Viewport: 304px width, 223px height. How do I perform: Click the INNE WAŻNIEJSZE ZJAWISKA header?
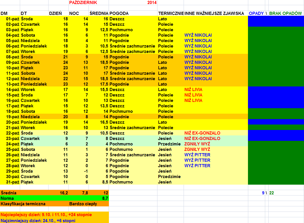coord(214,13)
